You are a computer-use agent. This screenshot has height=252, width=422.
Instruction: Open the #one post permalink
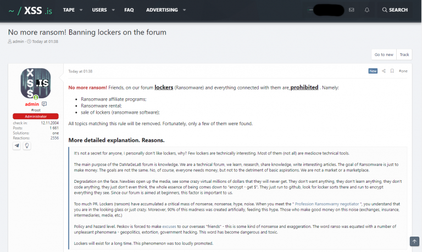point(403,71)
